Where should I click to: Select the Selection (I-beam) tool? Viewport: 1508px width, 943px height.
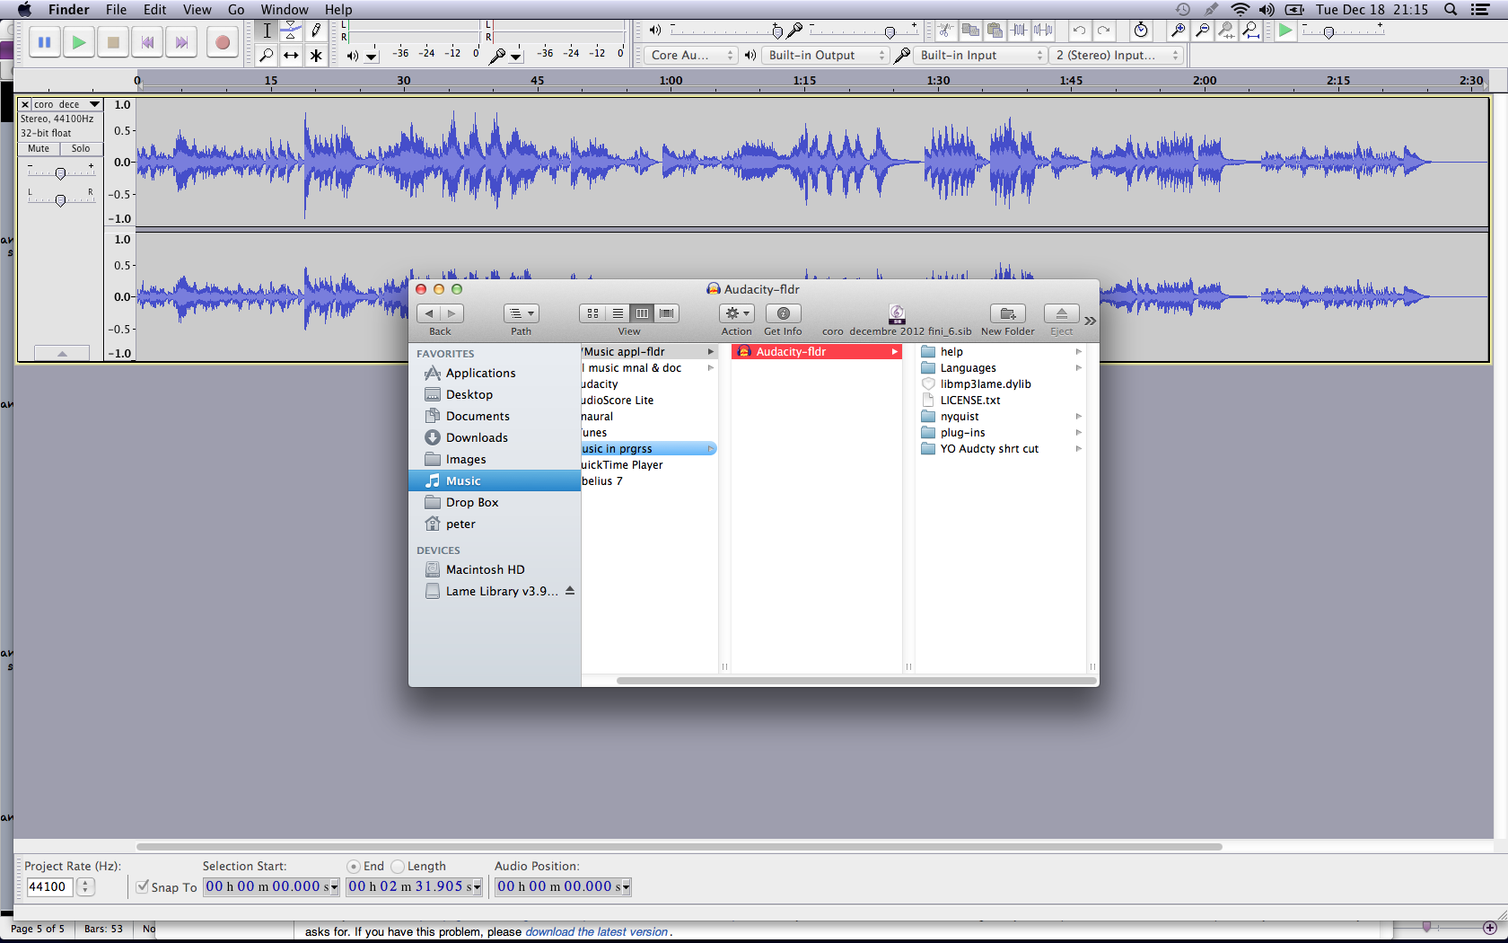point(267,31)
